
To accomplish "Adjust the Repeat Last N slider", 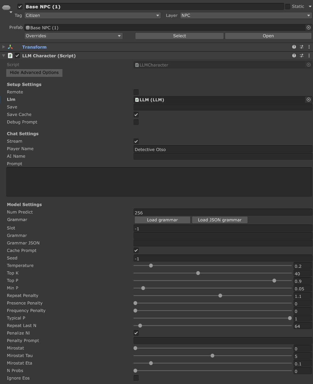I will pos(212,326).
